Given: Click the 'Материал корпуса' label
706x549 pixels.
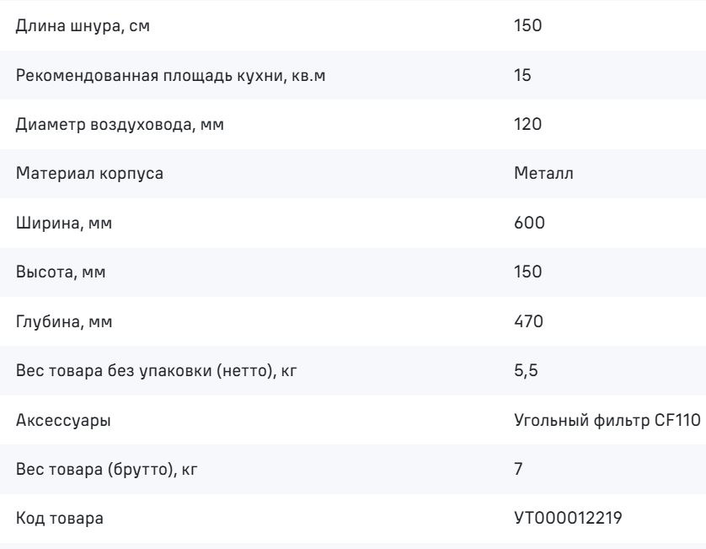Looking at the screenshot, I should [x=89, y=174].
